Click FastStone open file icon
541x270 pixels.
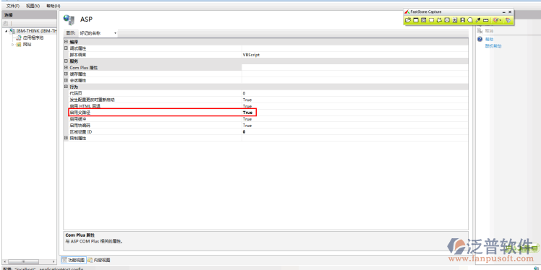[408, 20]
